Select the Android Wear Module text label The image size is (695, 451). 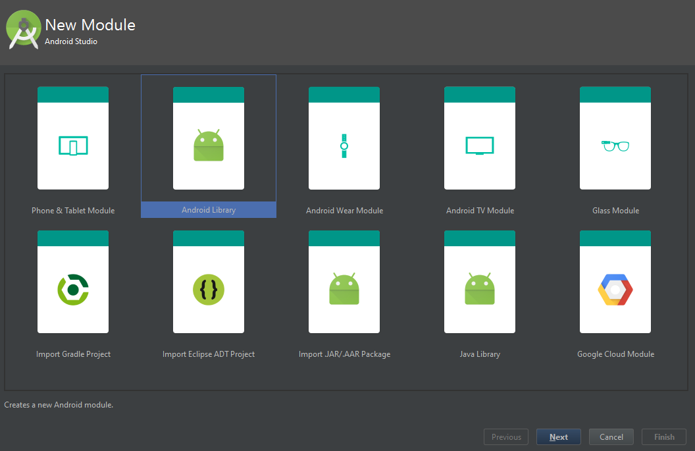[344, 211]
